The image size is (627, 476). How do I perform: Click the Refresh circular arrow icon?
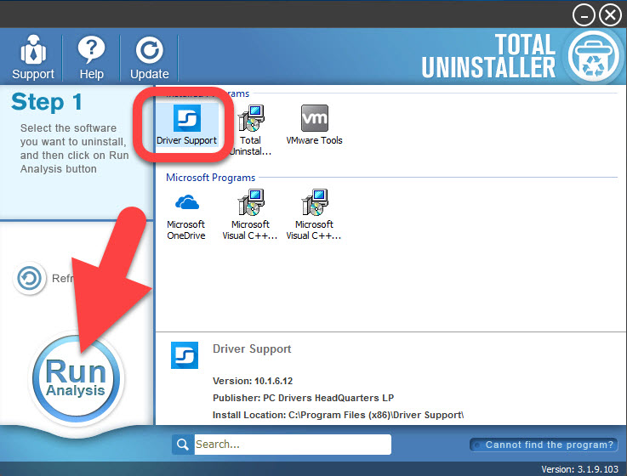[x=29, y=278]
